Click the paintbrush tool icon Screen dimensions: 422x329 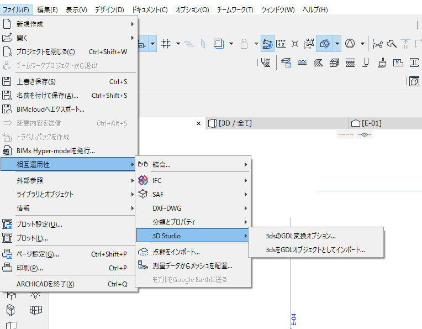tap(382, 63)
